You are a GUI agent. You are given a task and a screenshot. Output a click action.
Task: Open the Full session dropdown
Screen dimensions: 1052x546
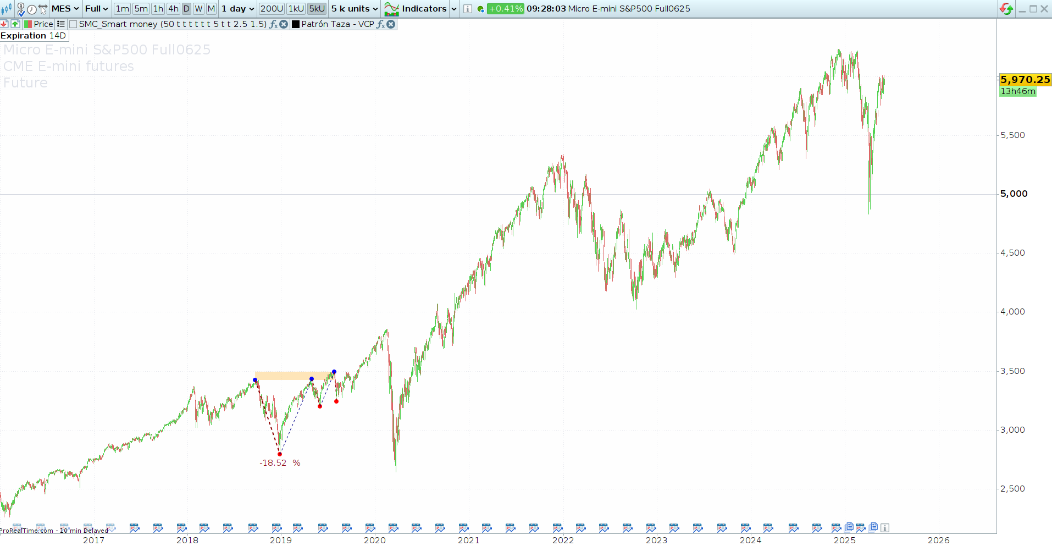coord(97,9)
